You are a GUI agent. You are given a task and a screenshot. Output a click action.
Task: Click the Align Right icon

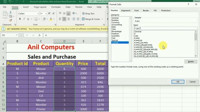pyautogui.click(x=68, y=19)
